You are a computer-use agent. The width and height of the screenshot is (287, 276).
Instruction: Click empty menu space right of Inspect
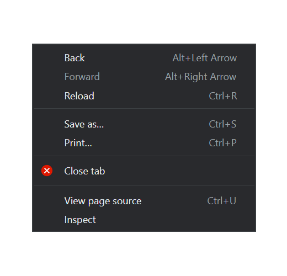175,220
